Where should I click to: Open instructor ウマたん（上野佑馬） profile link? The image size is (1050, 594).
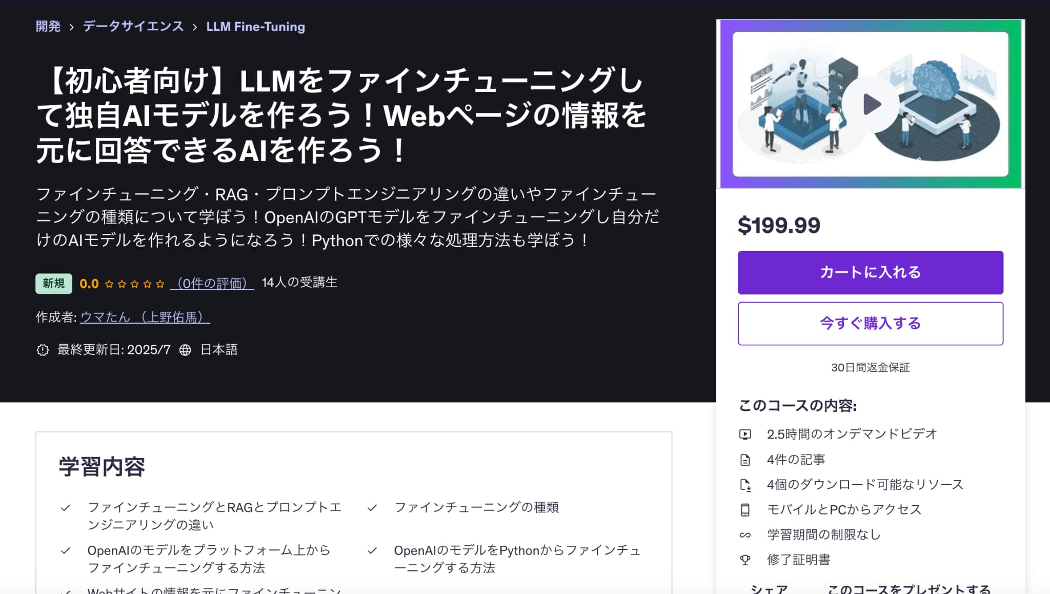click(x=145, y=317)
